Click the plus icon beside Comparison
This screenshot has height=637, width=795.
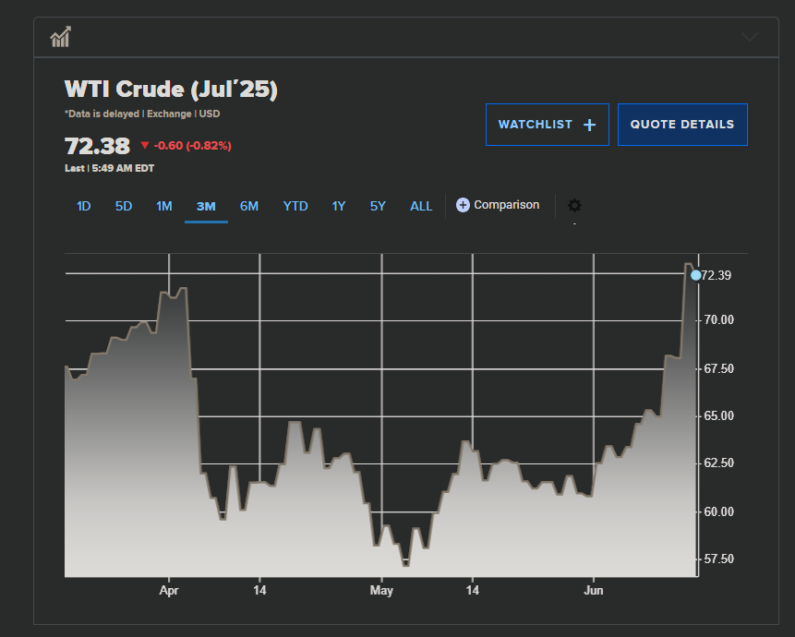(463, 205)
